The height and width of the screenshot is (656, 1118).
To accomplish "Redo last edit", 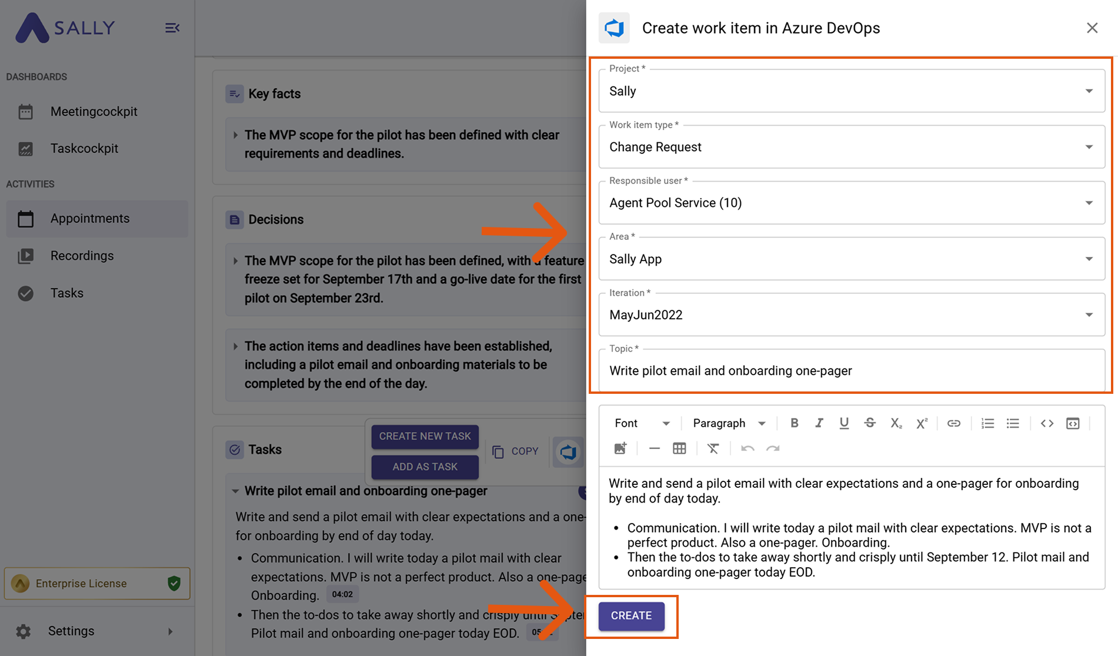I will pyautogui.click(x=773, y=449).
